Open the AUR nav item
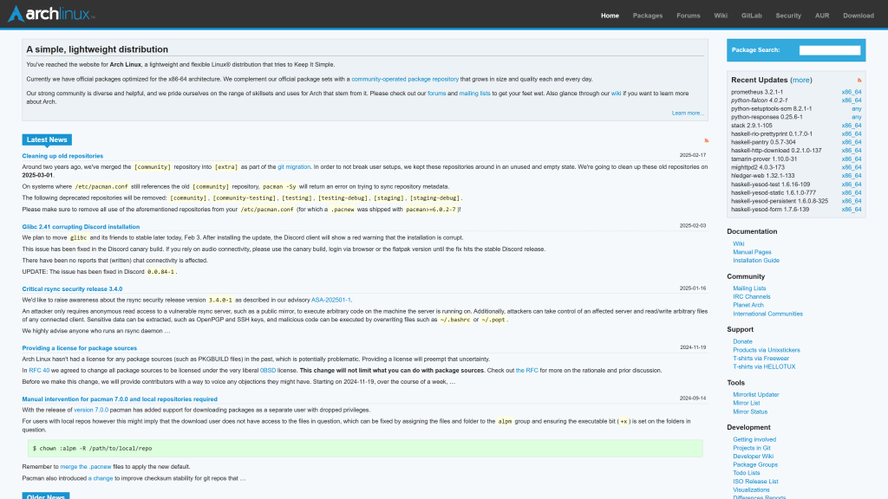Viewport: 888px width, 499px height. 822,16
